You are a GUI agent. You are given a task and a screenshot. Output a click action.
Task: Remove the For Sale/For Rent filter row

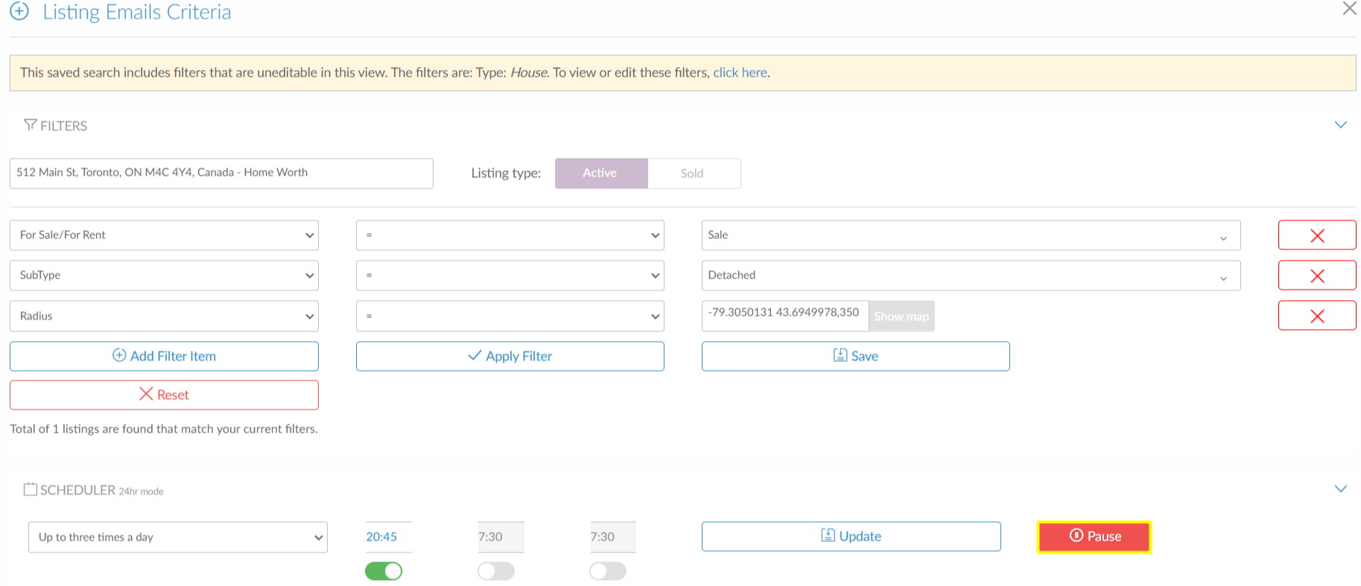1317,235
